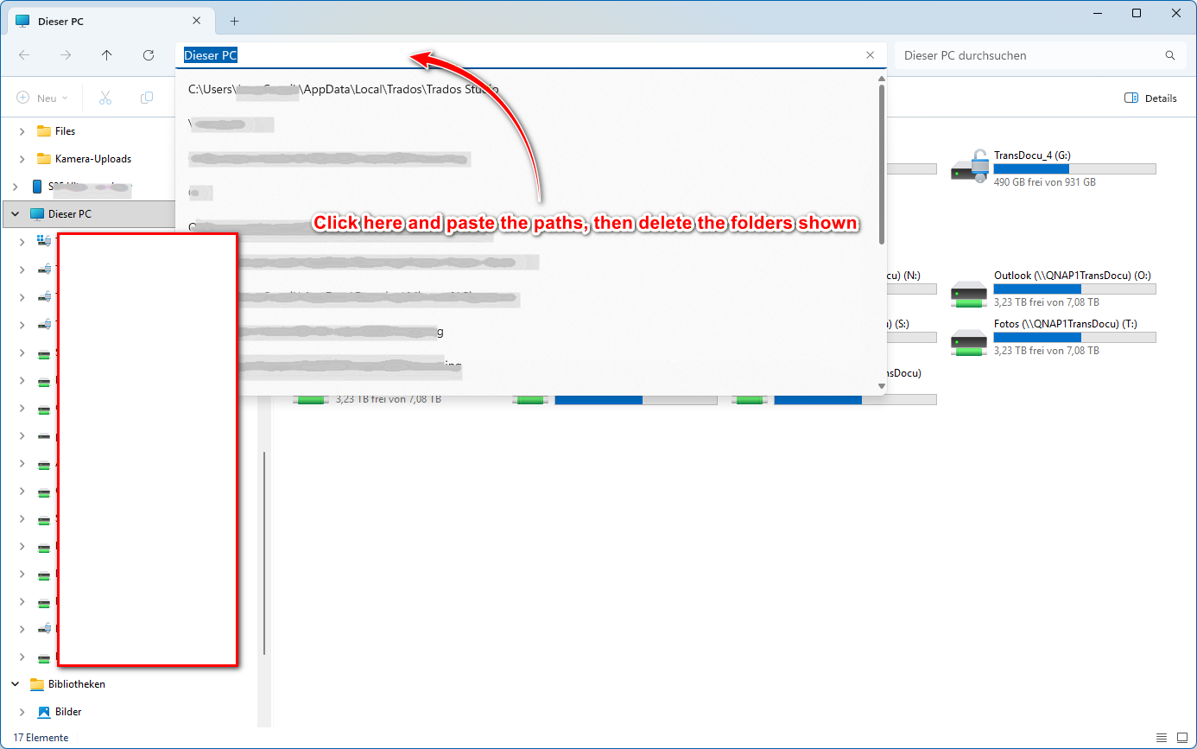Collapse the Bibliotheken tree node

pos(15,684)
